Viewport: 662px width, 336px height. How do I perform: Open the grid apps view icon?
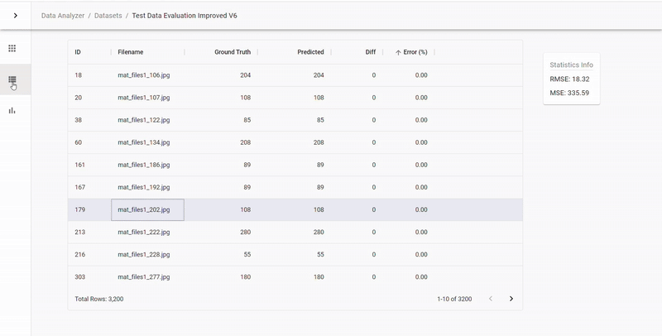pyautogui.click(x=12, y=49)
